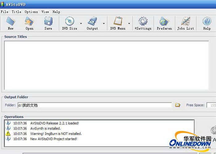Open the Jobs List icon
This screenshot has width=216, height=154.
pyautogui.click(x=185, y=21)
